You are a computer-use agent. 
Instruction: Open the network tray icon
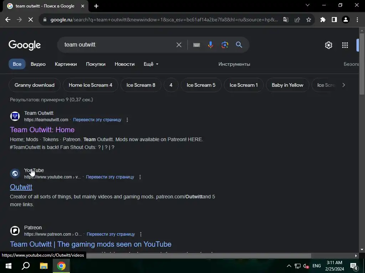coord(298,266)
